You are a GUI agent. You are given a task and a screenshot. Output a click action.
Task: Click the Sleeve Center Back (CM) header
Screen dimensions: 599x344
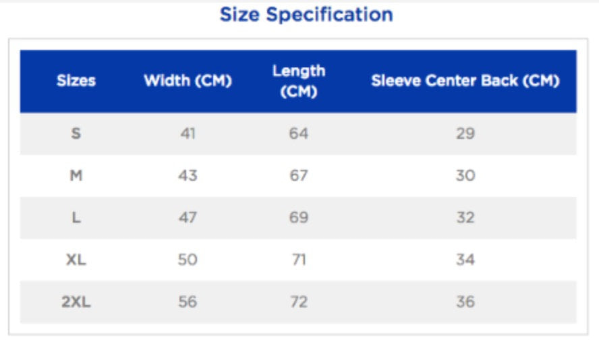click(465, 81)
